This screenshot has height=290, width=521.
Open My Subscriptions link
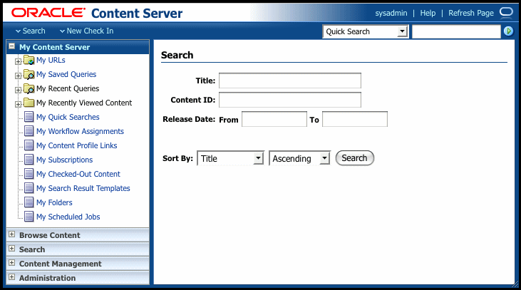[64, 160]
